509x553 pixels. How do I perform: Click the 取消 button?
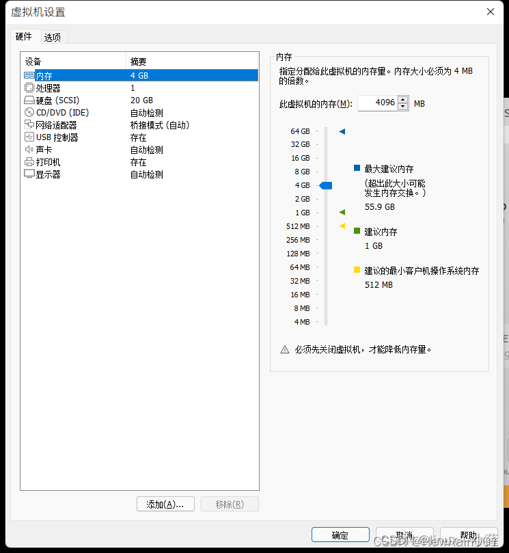click(404, 535)
